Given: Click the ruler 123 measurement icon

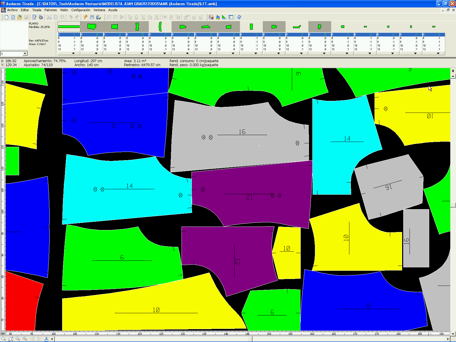Looking at the screenshot, I should 92,17.
